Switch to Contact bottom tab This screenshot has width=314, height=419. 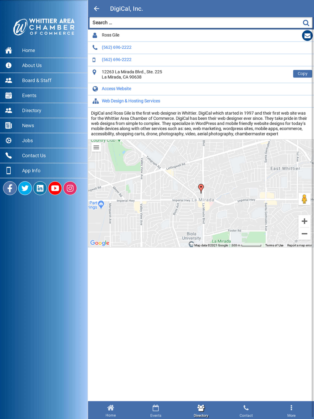[246, 411]
